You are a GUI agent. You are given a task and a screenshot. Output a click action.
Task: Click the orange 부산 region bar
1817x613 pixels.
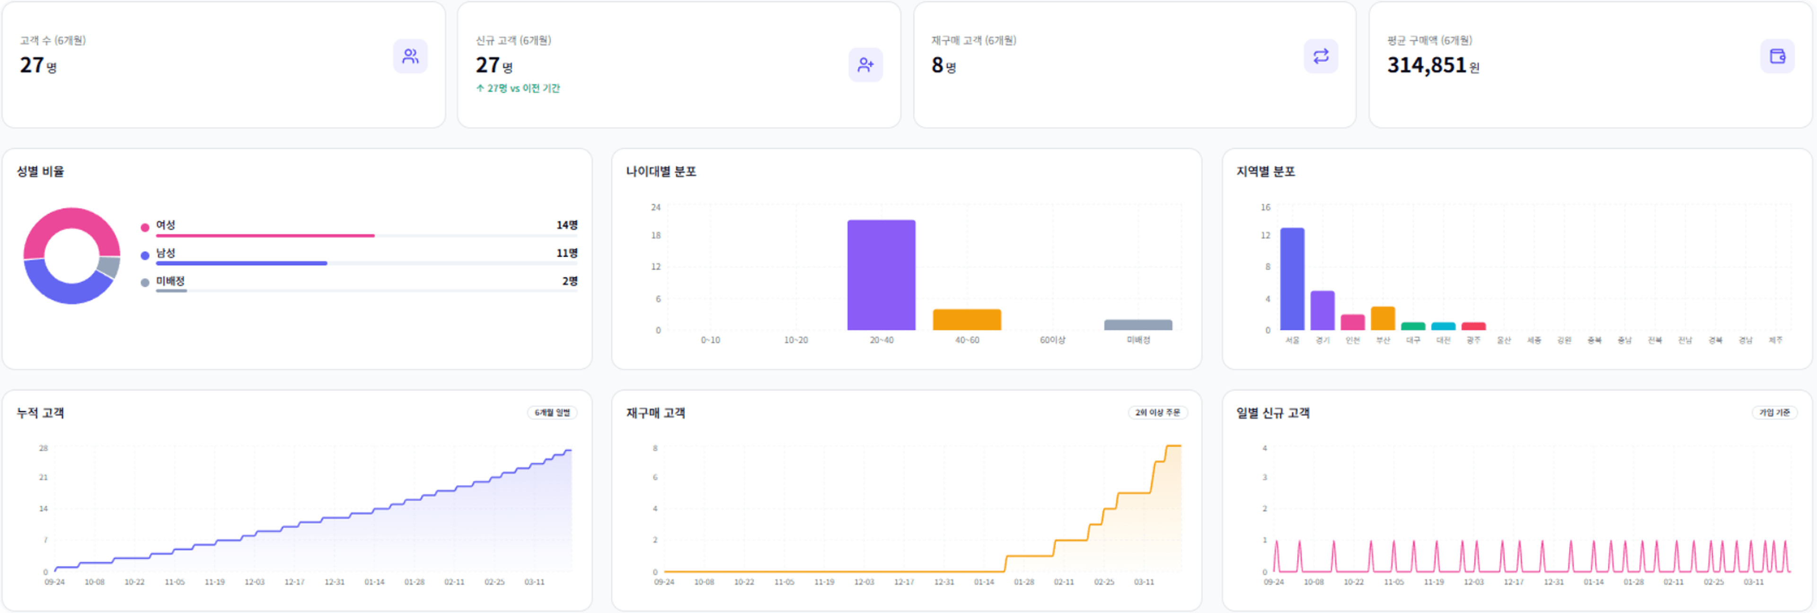tap(1383, 318)
